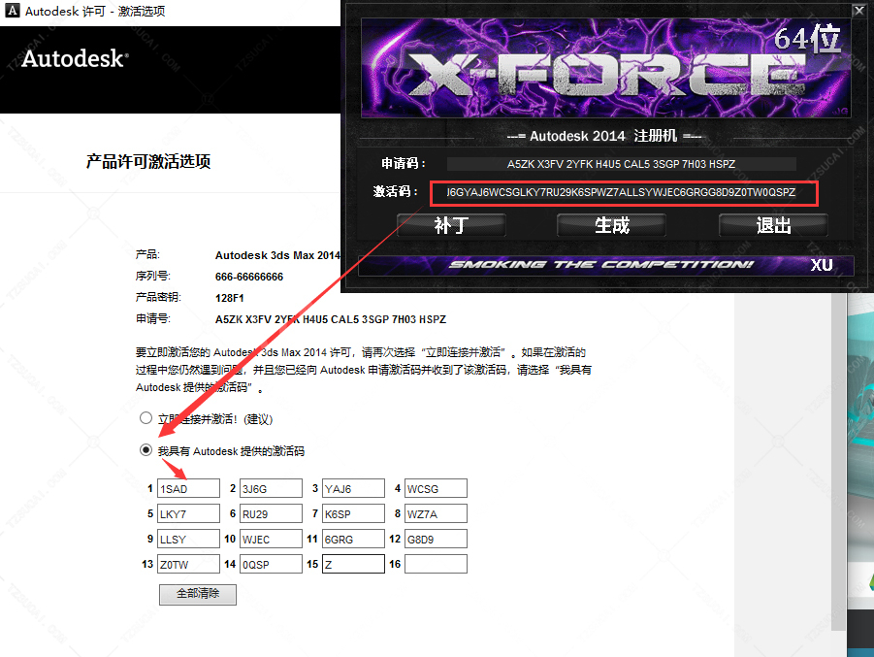Click activation code box 11 containing 6GRG
This screenshot has height=657, width=874.
pyautogui.click(x=353, y=539)
